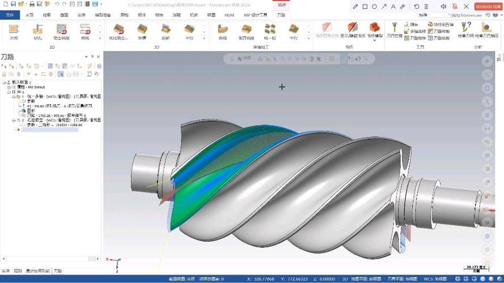Select the rectangle annotation tool in recorder bar
Image resolution: width=504 pixels, height=283 pixels.
(365, 6)
